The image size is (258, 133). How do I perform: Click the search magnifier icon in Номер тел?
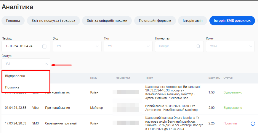(x=198, y=46)
